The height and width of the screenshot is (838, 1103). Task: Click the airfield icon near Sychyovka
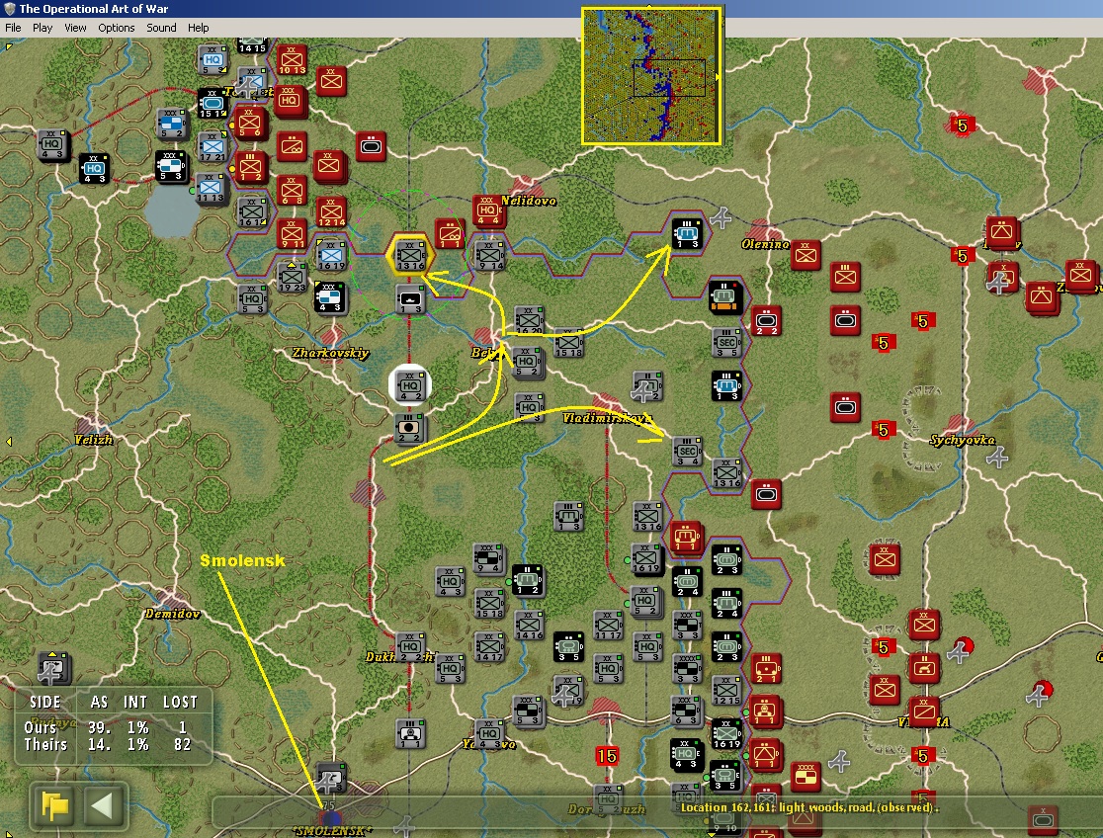coord(997,459)
